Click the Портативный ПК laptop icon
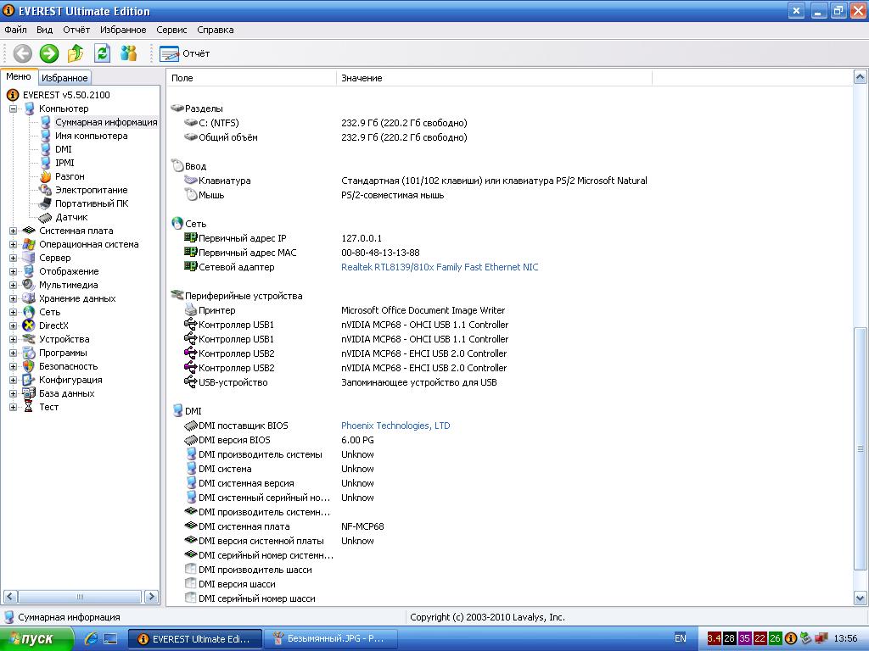The image size is (869, 651). 46,203
